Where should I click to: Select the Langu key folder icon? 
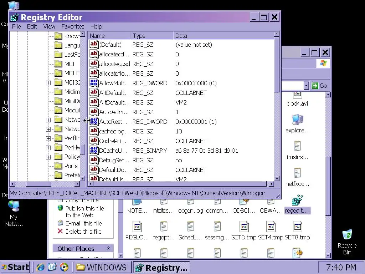[58, 45]
